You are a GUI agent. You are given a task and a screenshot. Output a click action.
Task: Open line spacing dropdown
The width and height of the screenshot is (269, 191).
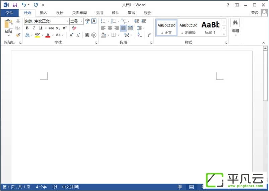click(144, 28)
